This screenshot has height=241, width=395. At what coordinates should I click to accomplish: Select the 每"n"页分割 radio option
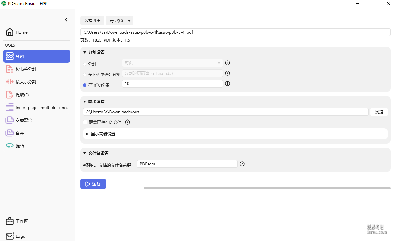coord(85,85)
